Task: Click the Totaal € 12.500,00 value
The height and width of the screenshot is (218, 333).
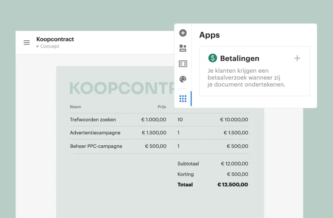Action: coord(233,184)
